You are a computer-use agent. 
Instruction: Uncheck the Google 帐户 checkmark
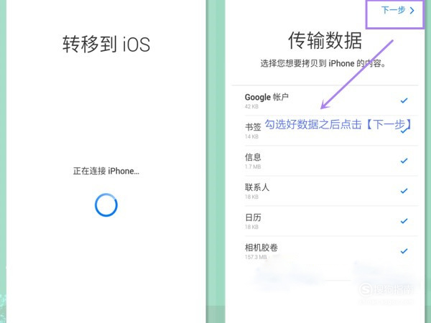coord(404,100)
